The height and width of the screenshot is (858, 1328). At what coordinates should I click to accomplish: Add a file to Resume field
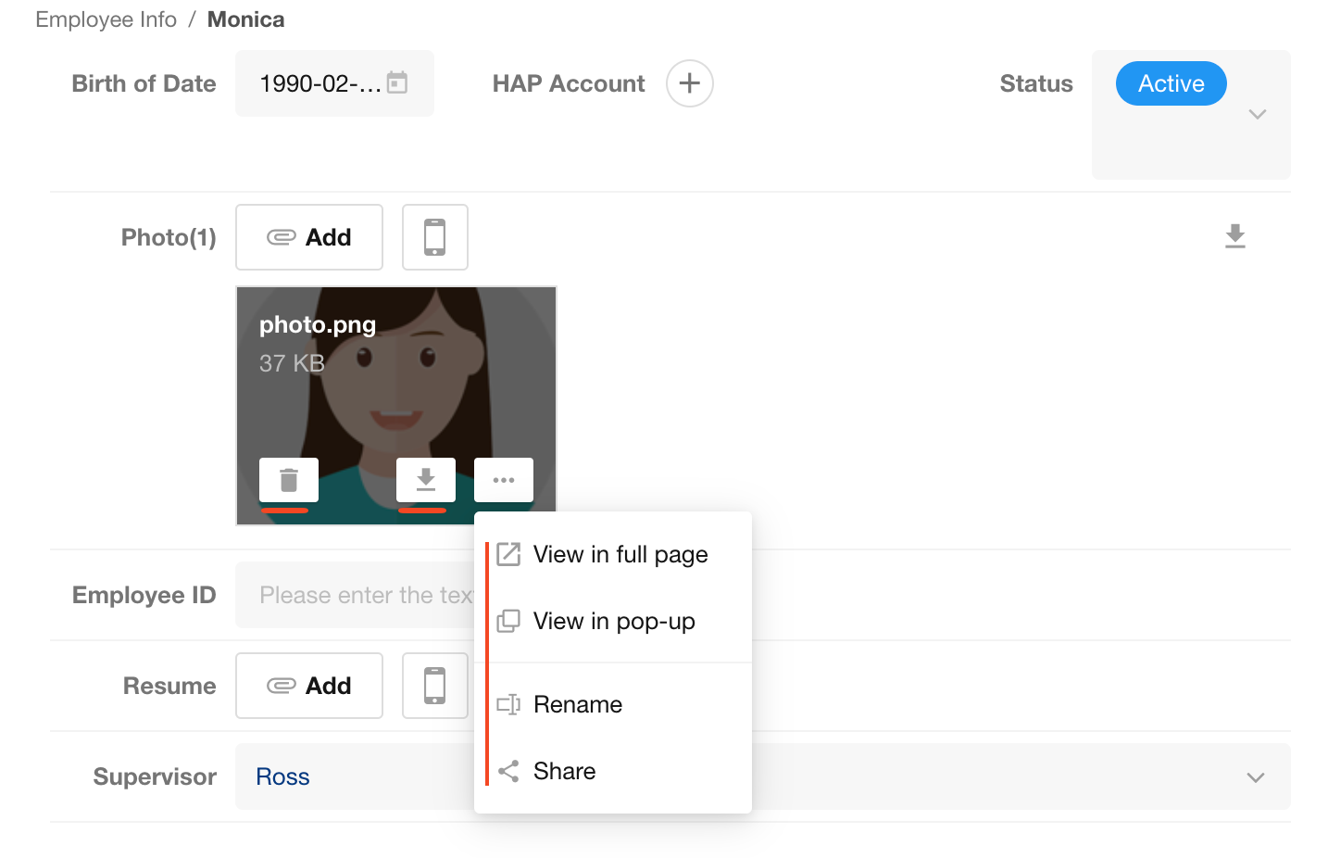click(x=309, y=686)
